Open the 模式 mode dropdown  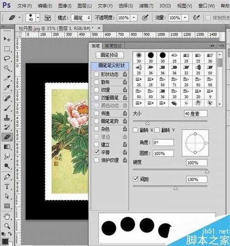pos(82,18)
